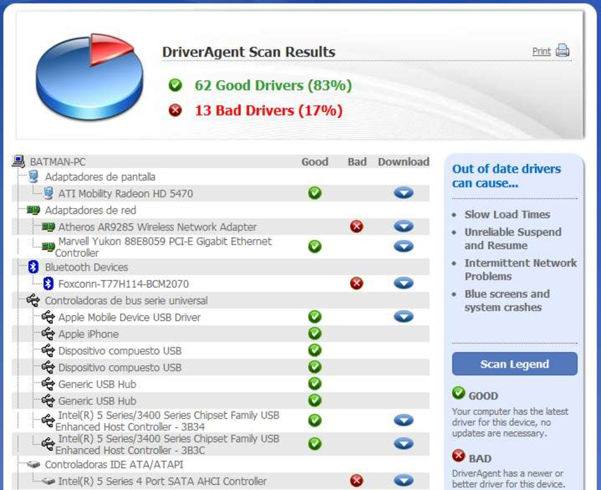The width and height of the screenshot is (601, 490).
Task: Download Marvell Yukon 88E8059 Ethernet driver
Action: (x=403, y=246)
